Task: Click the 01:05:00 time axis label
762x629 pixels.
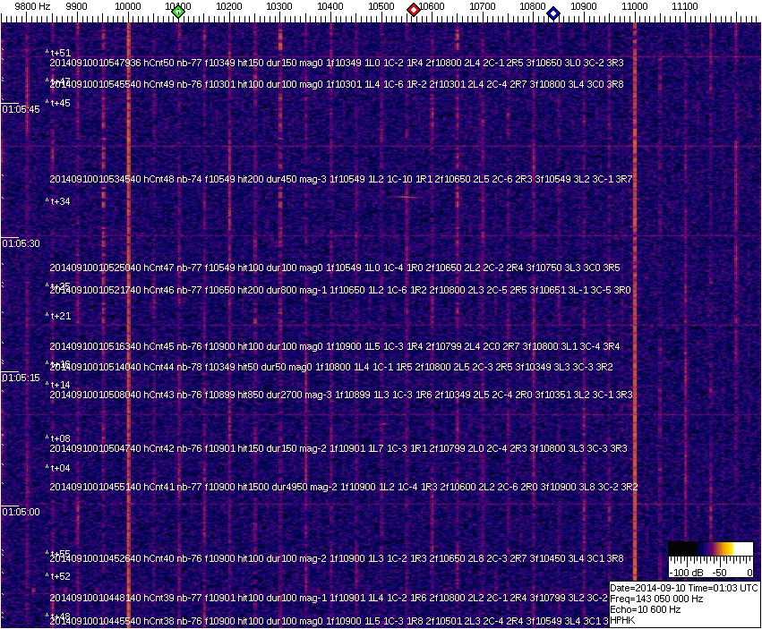Action: point(21,512)
